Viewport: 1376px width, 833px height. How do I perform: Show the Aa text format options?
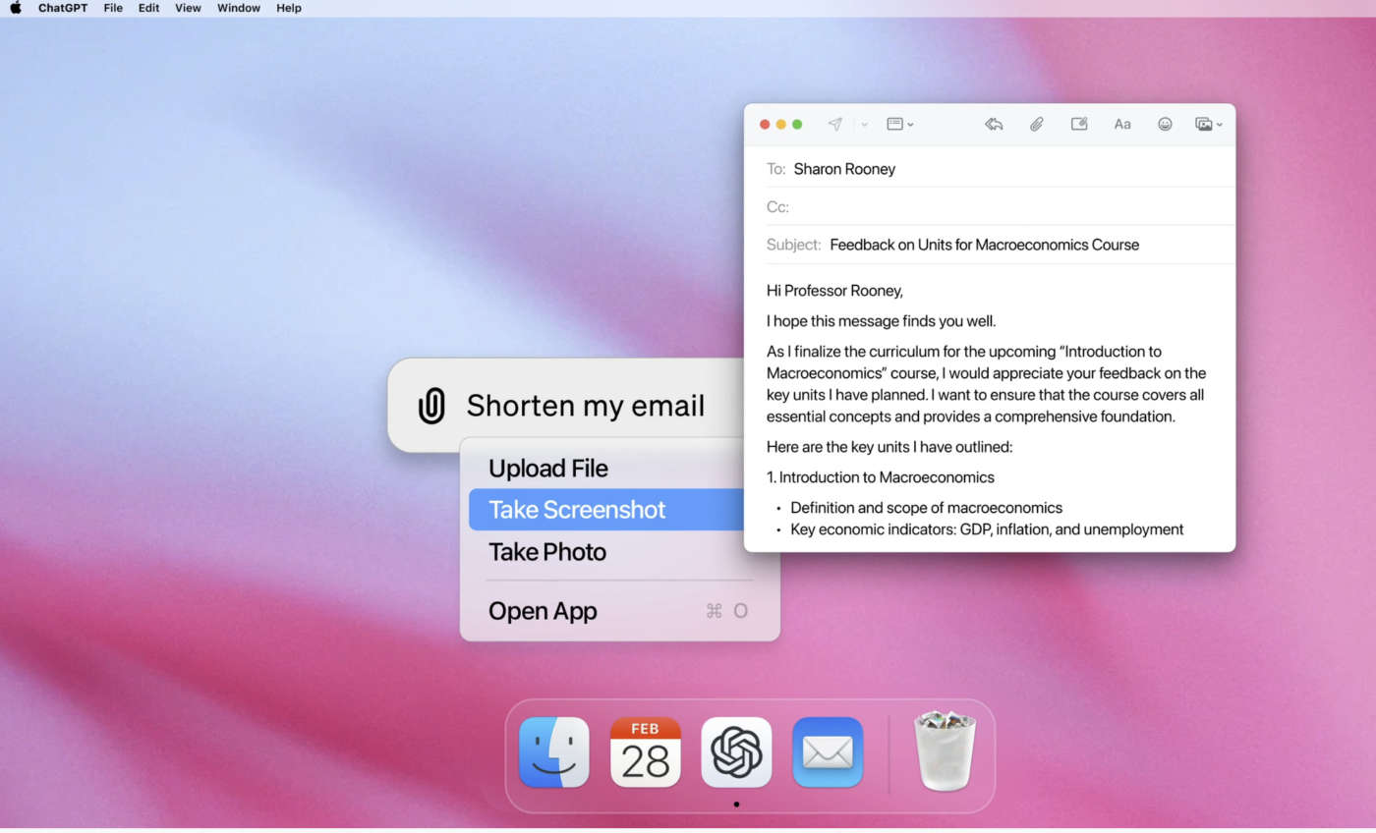[x=1122, y=124]
